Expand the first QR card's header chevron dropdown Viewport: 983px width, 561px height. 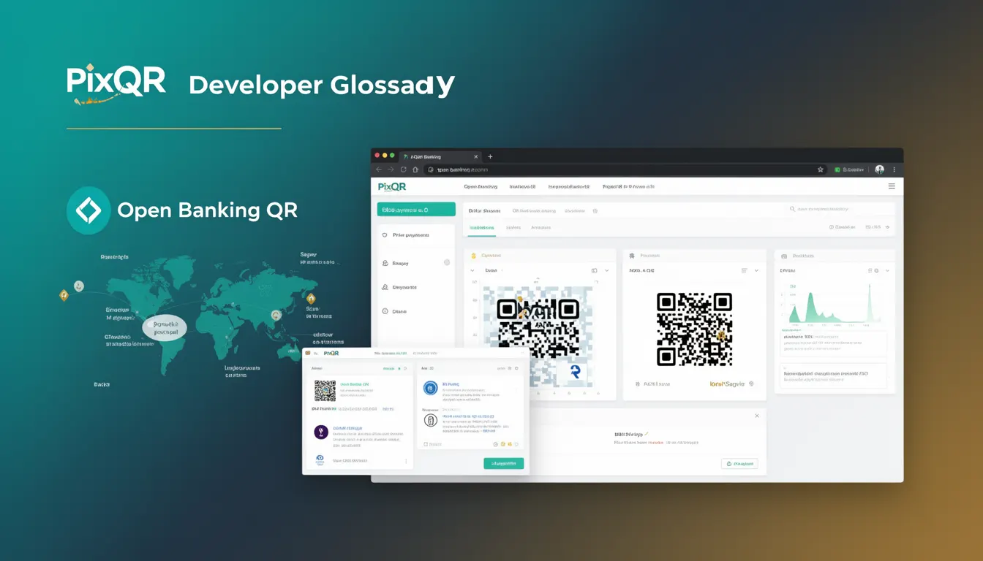pos(606,270)
